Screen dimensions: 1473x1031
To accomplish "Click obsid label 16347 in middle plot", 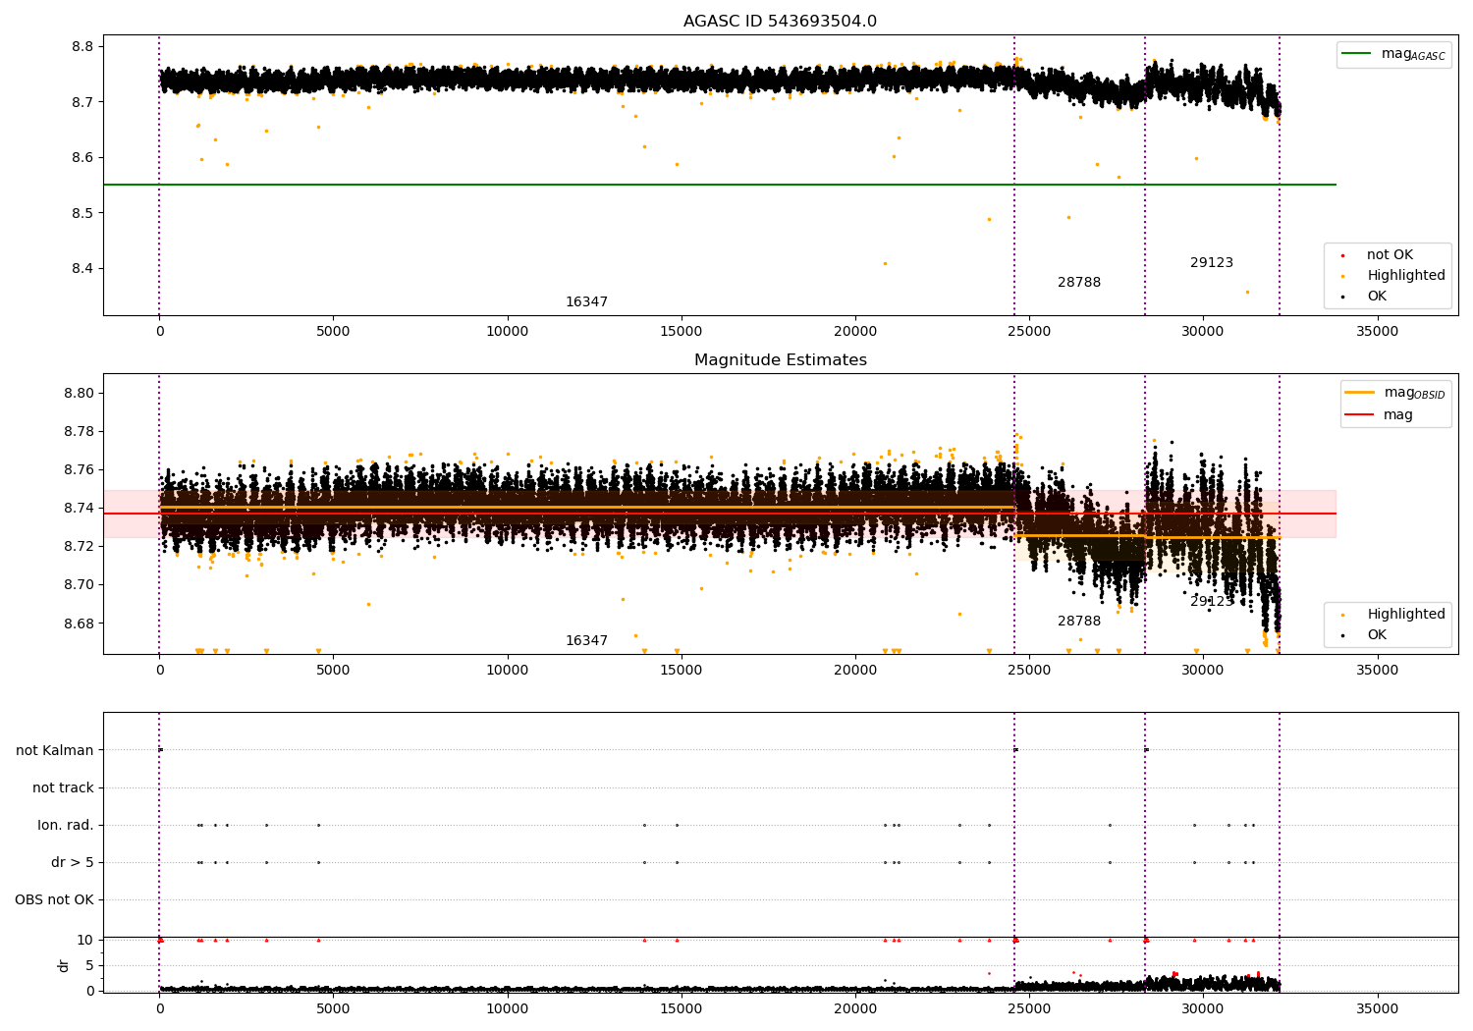I will pyautogui.click(x=586, y=641).
